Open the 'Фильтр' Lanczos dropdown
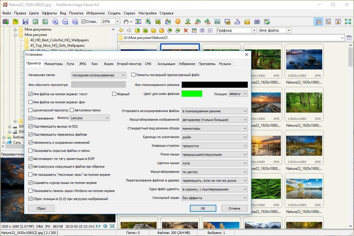The image size is (354, 236). tap(90, 118)
